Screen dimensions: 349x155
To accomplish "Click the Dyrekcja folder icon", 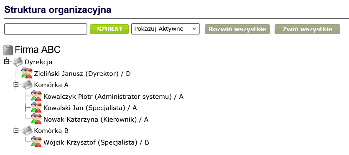I will pyautogui.click(x=18, y=61).
